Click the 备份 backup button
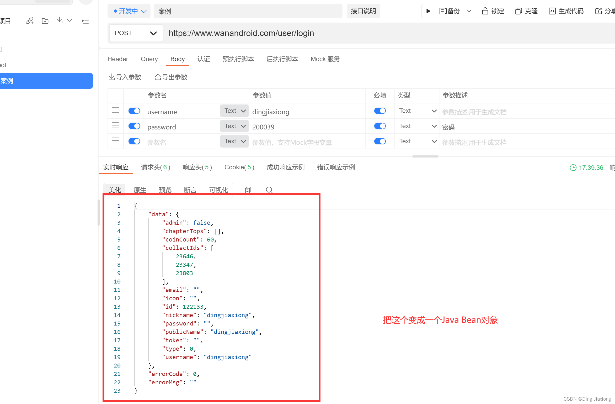This screenshot has height=404, width=615. click(450, 11)
